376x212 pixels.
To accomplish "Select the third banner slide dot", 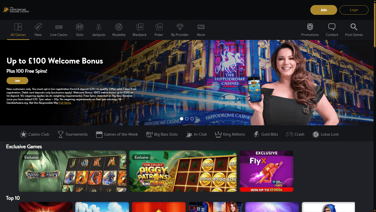I will click(192, 119).
